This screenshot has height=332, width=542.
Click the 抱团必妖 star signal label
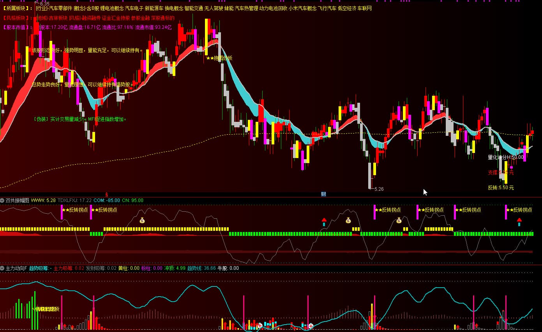219,58
